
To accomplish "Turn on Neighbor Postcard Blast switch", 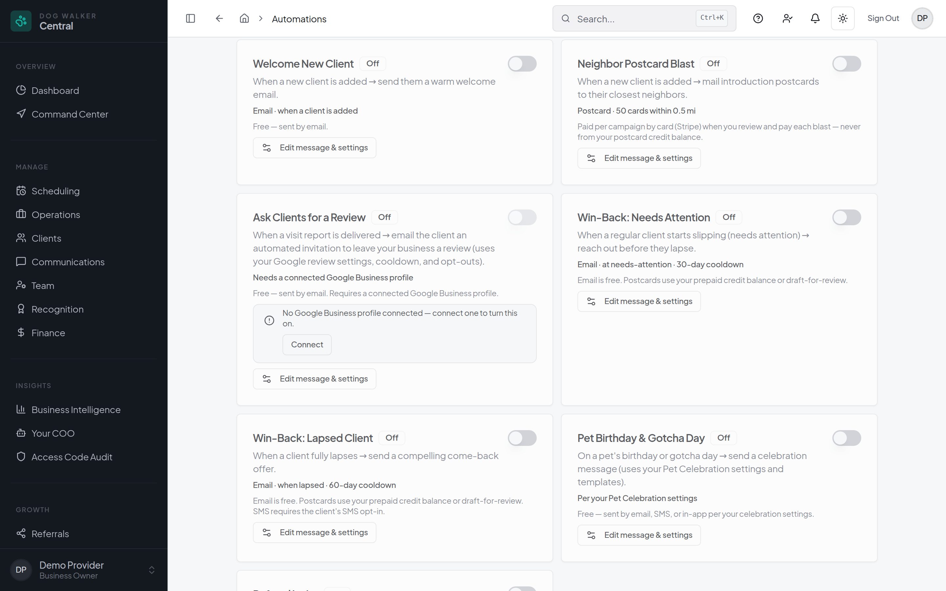I will (x=847, y=64).
